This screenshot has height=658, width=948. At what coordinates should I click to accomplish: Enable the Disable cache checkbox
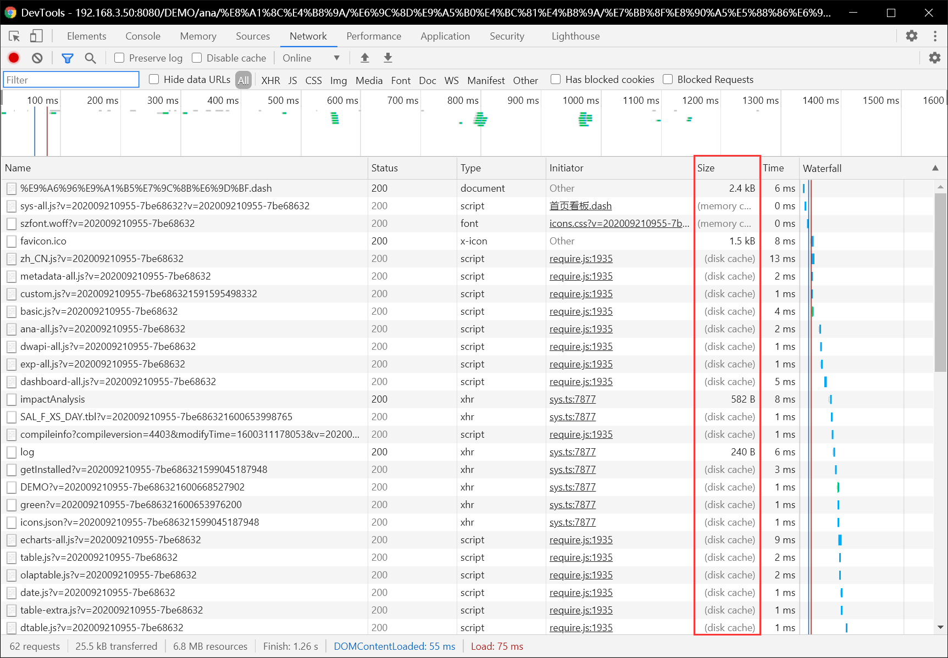pos(197,58)
